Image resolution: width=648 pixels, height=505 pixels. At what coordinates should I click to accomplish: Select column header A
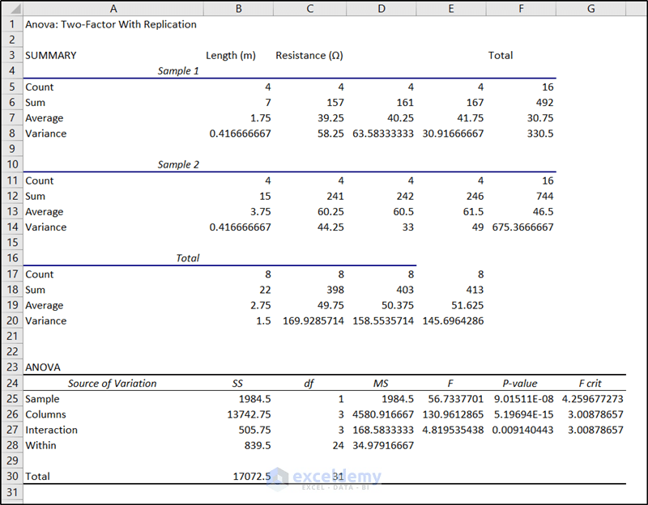(x=113, y=8)
